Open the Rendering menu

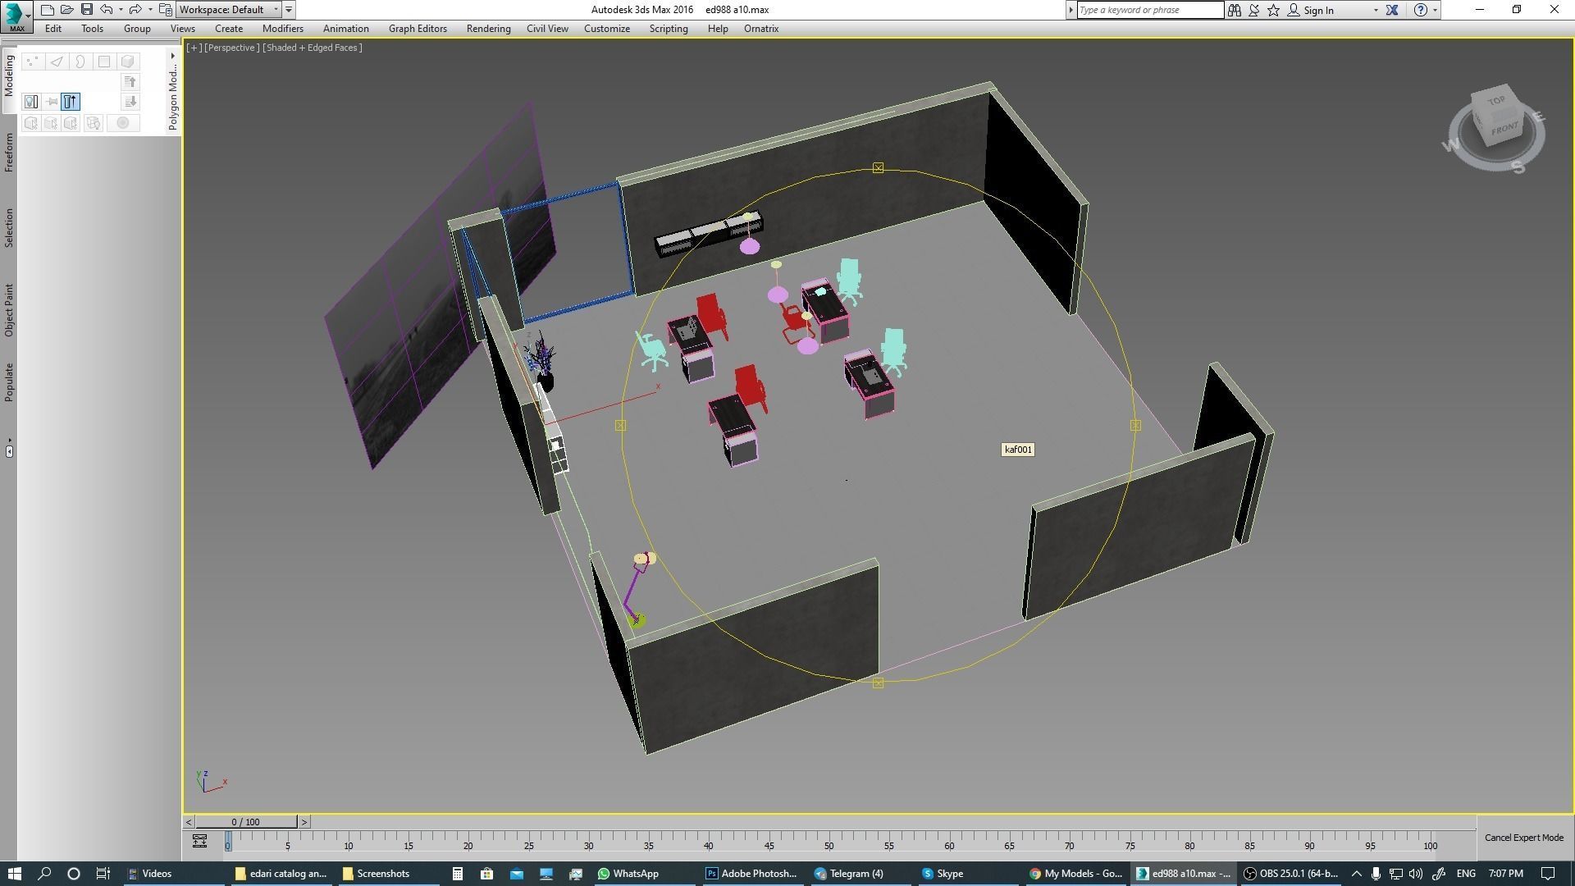pos(488,29)
